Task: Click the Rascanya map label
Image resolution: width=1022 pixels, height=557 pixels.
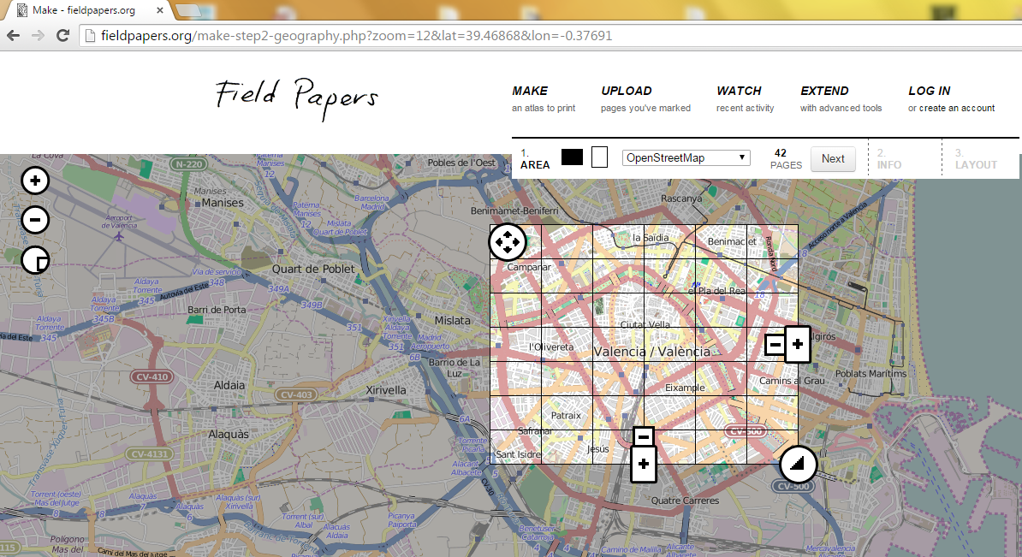Action: pyautogui.click(x=682, y=199)
